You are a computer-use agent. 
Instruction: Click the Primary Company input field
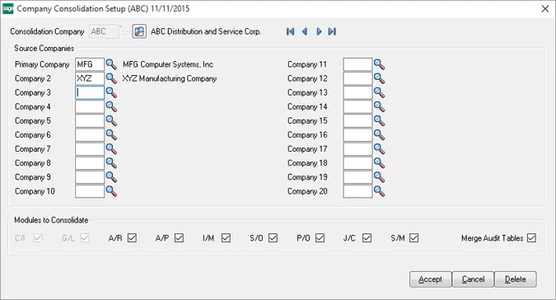coord(90,64)
